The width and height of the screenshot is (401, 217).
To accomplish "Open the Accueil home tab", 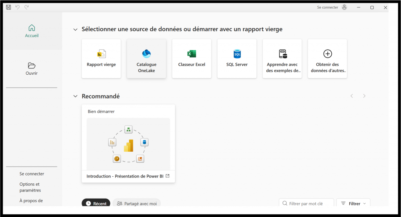I will pos(32,31).
